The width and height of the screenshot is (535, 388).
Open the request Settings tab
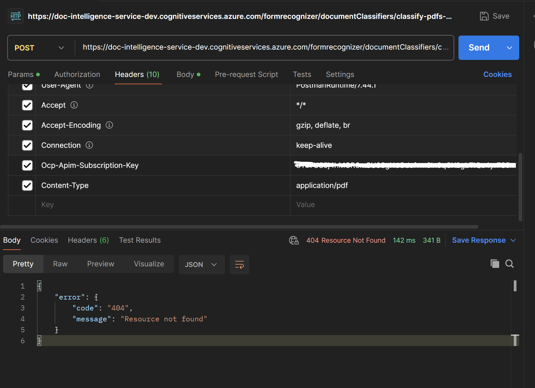[x=340, y=74]
